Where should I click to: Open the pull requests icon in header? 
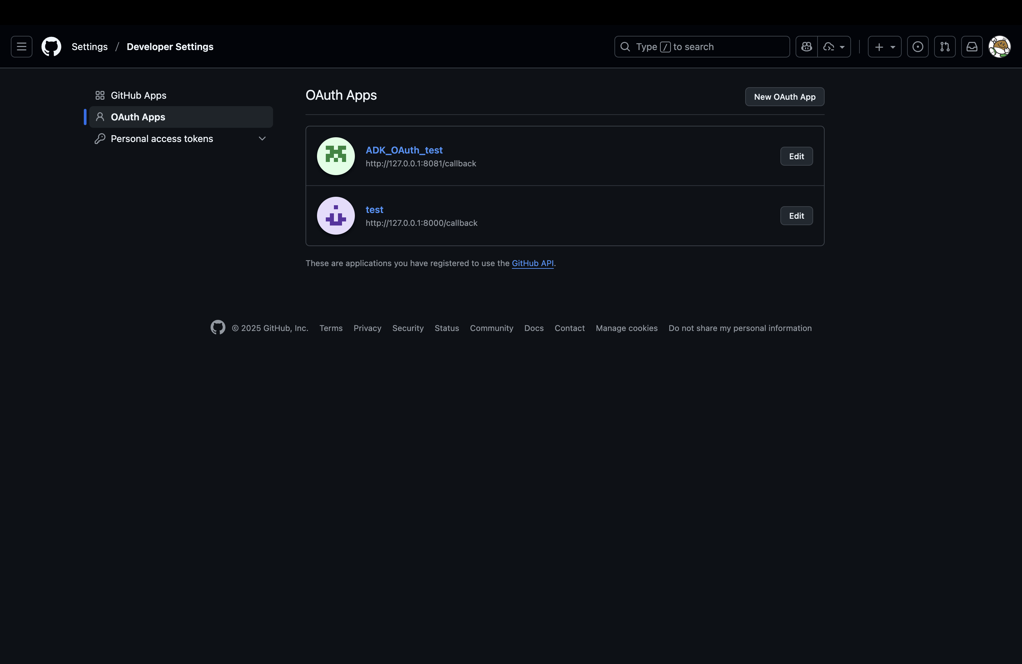945,47
